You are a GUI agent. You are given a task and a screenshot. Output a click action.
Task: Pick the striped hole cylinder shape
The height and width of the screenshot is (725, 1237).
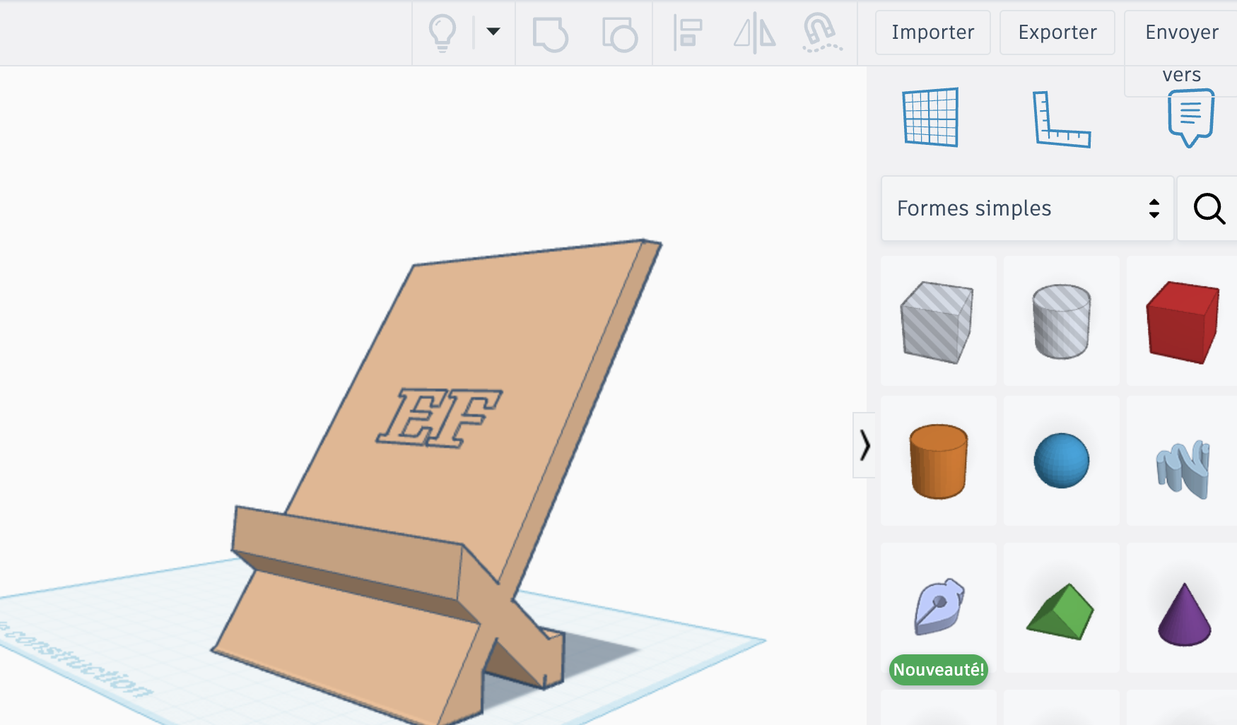(x=1061, y=322)
